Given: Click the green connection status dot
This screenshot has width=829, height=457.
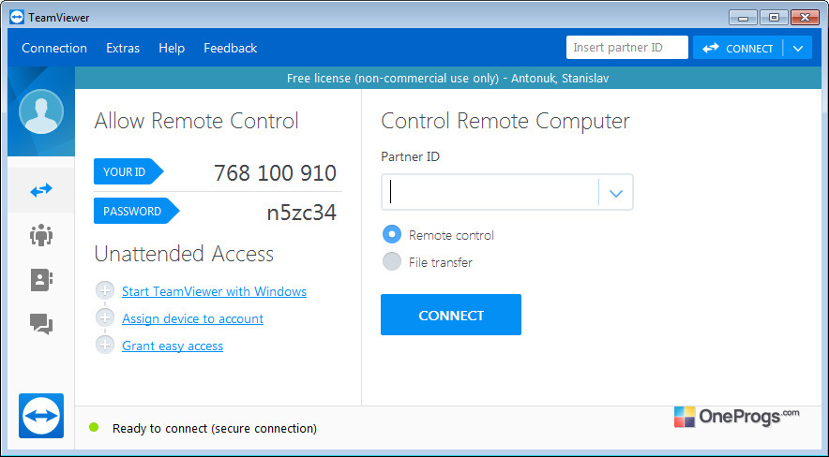Looking at the screenshot, I should pos(94,427).
